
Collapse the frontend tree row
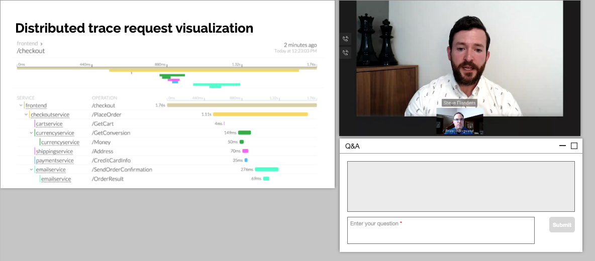point(21,105)
